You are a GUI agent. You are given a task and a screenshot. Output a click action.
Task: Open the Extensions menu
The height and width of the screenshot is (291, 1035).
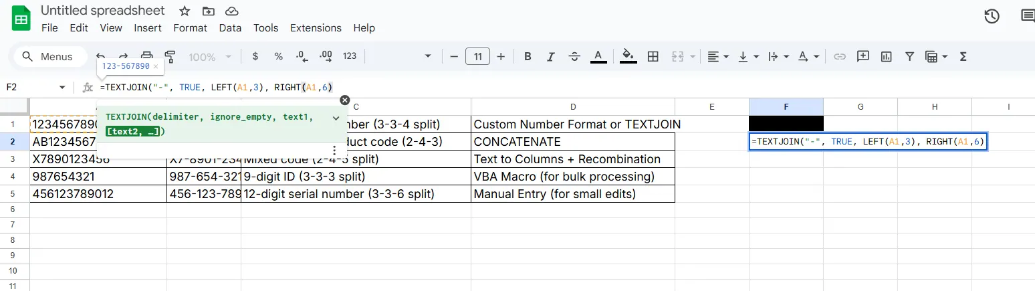(x=316, y=28)
